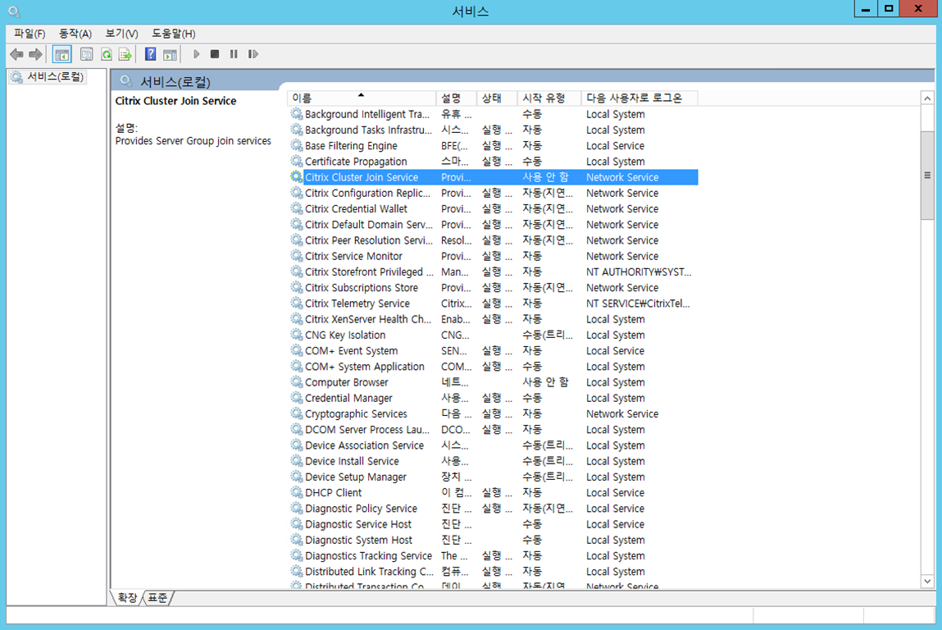This screenshot has width=942, height=630.
Task: Switch to the 표준 tab
Action: [158, 597]
